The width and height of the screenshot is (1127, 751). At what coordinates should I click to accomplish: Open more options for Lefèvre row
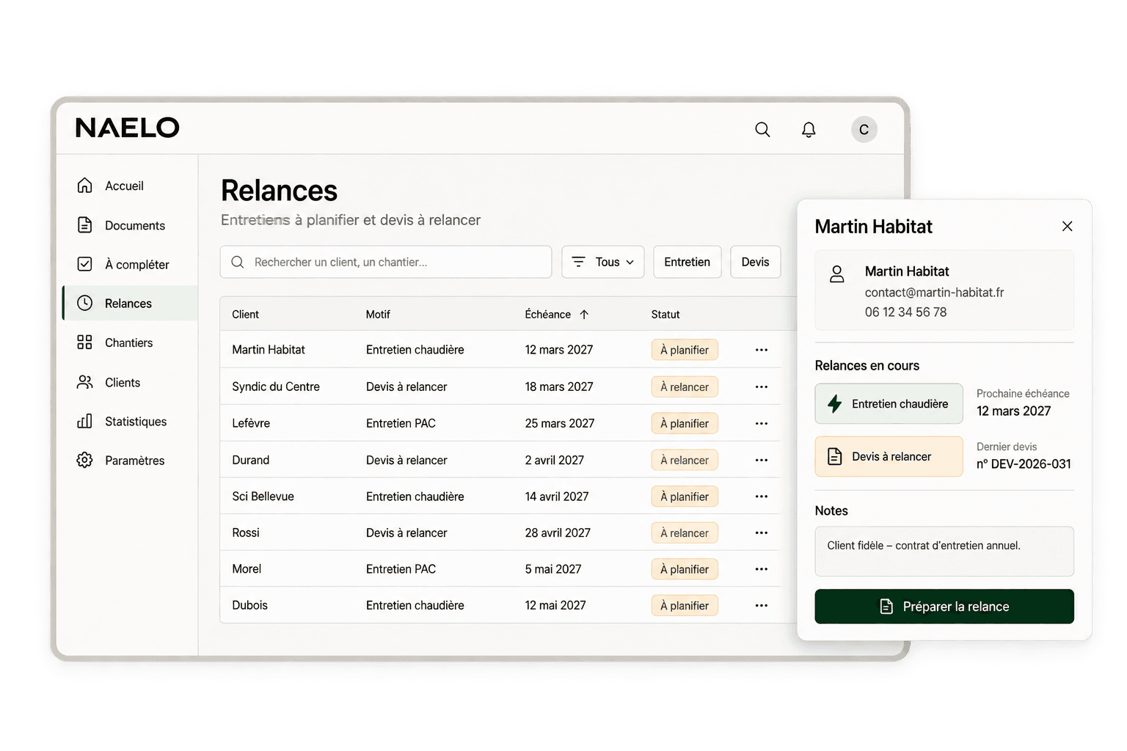(x=762, y=423)
